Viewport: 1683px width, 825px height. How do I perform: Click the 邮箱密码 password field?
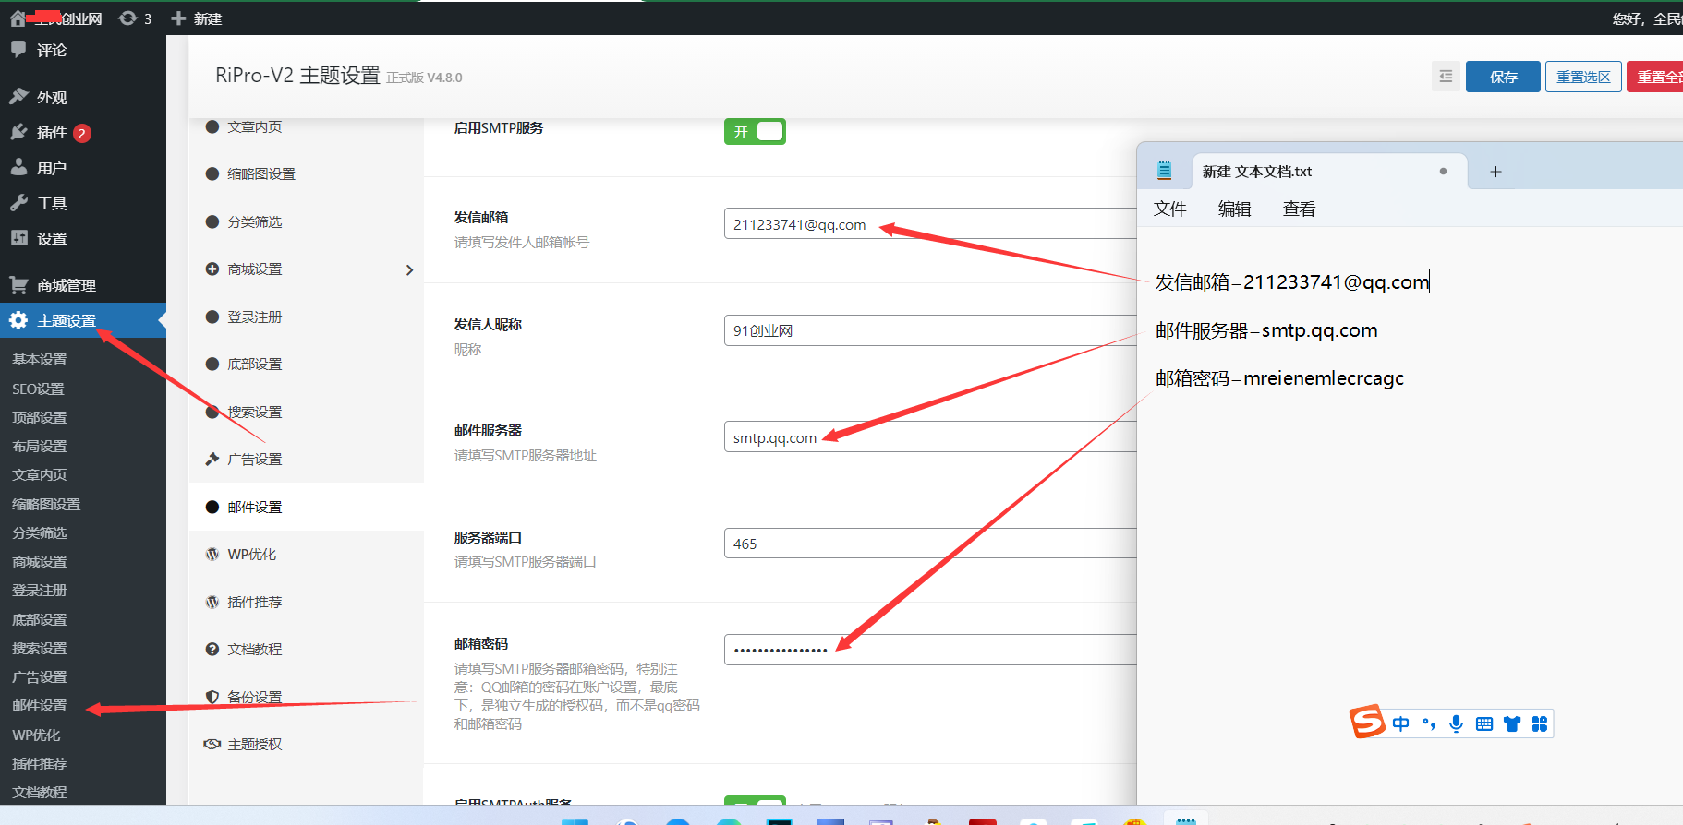(930, 650)
